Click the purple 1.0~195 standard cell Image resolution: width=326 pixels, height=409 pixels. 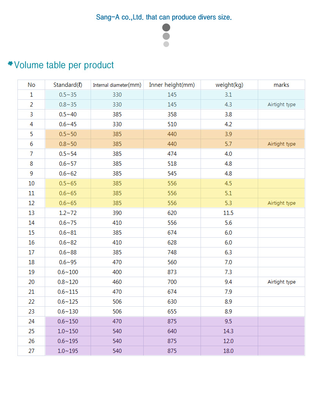[x=68, y=351]
